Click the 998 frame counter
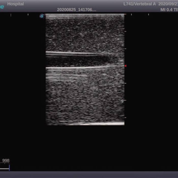Viewport: 178px width, 178px height. [x=6, y=161]
